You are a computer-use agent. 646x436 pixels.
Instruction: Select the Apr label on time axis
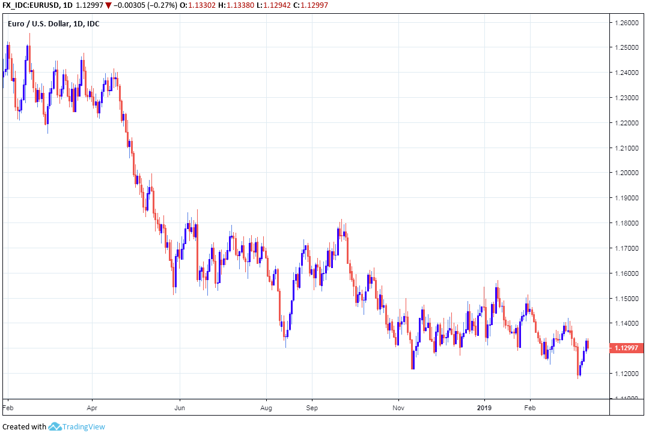(x=93, y=406)
